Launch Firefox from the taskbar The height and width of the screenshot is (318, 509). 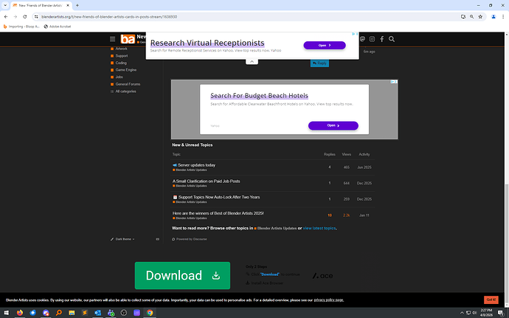(x=20, y=313)
